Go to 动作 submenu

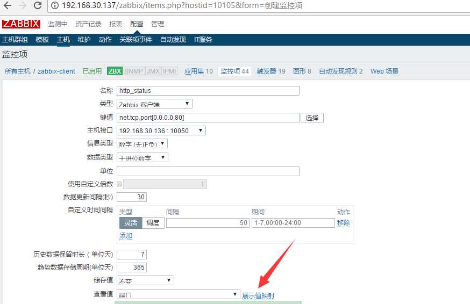point(105,40)
